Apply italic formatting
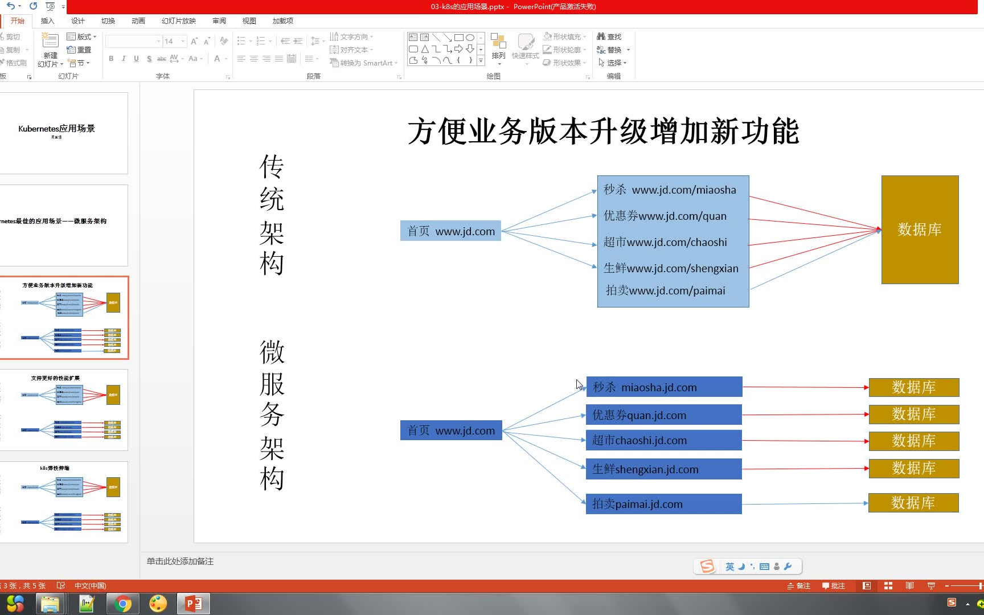Viewport: 984px width, 615px height. [x=124, y=59]
